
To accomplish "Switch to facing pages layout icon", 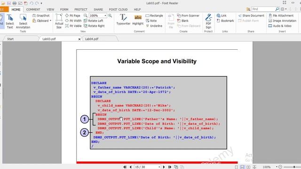I will (x=248, y=167).
